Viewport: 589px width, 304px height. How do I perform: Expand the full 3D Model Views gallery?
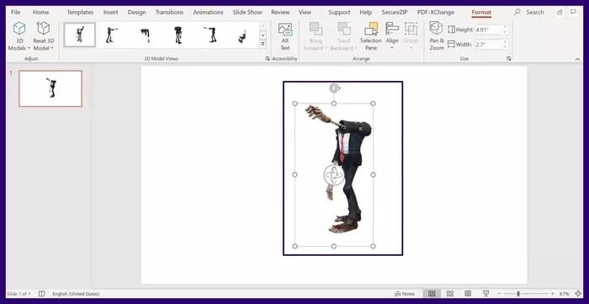(x=263, y=44)
